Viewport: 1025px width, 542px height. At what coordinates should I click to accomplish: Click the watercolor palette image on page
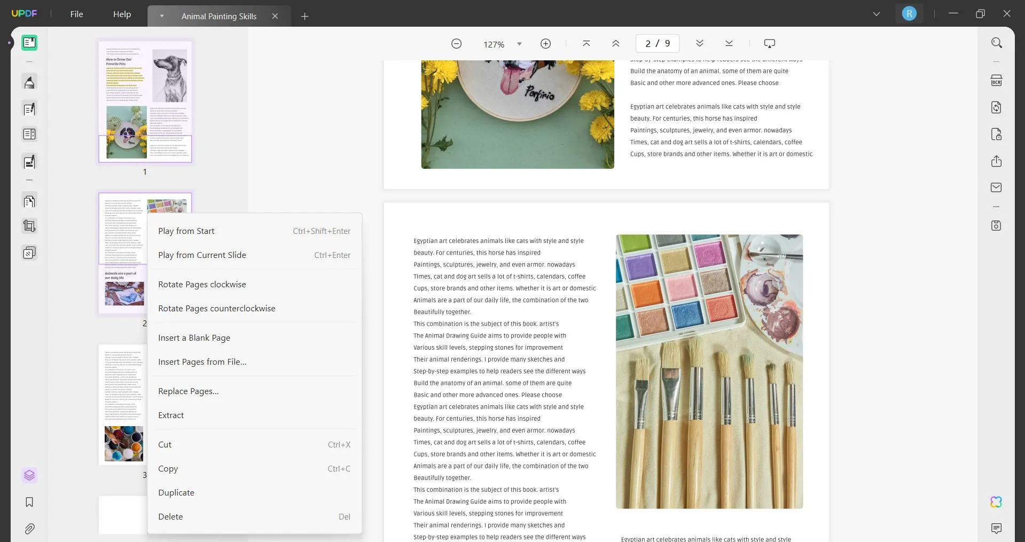(x=709, y=371)
